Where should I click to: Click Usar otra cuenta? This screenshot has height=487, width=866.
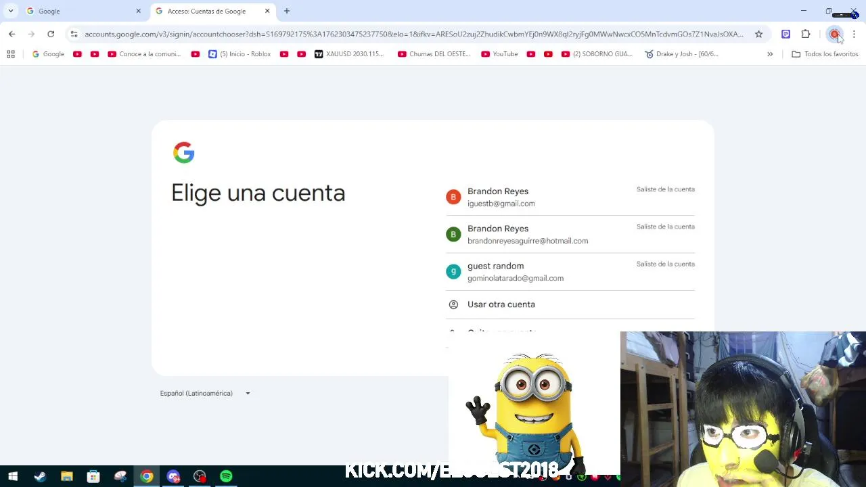coord(570,304)
